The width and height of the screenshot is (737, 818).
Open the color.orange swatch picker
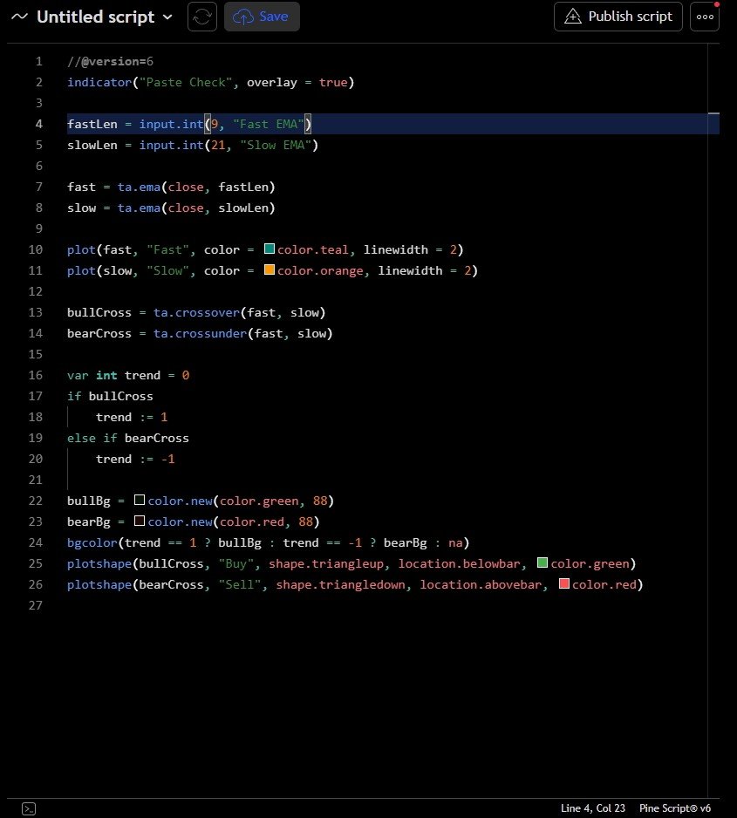[x=270, y=269]
